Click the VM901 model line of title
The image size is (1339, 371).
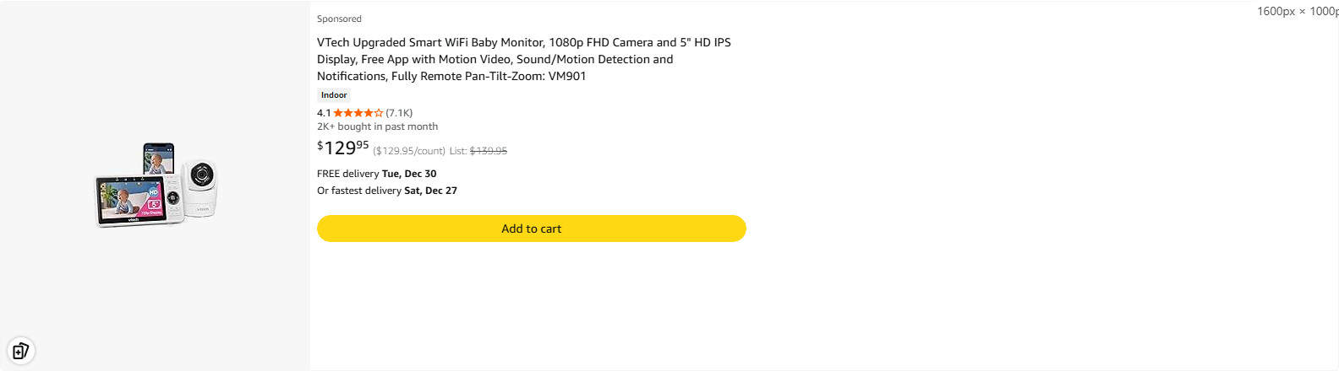click(451, 76)
